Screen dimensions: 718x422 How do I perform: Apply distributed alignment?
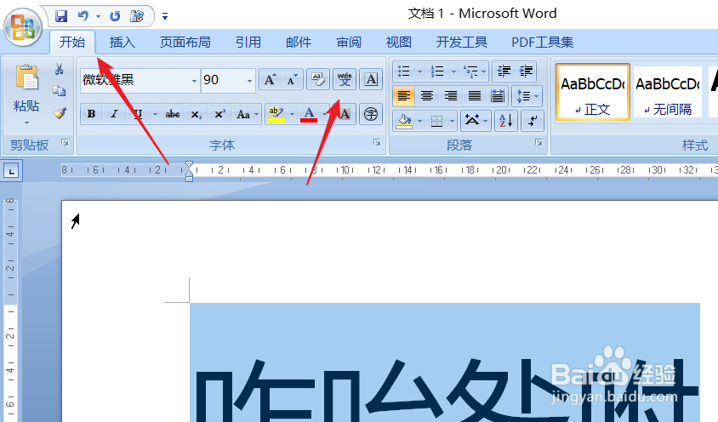pyautogui.click(x=498, y=96)
